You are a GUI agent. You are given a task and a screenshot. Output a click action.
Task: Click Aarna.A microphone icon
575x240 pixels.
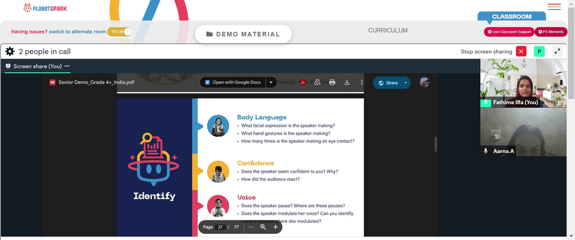[x=485, y=151]
